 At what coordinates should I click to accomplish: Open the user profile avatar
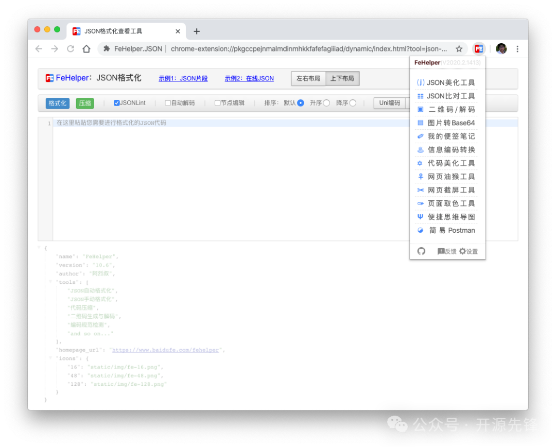coord(501,48)
